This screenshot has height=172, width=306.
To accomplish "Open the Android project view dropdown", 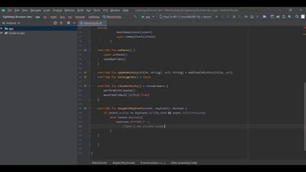I will (11, 23).
